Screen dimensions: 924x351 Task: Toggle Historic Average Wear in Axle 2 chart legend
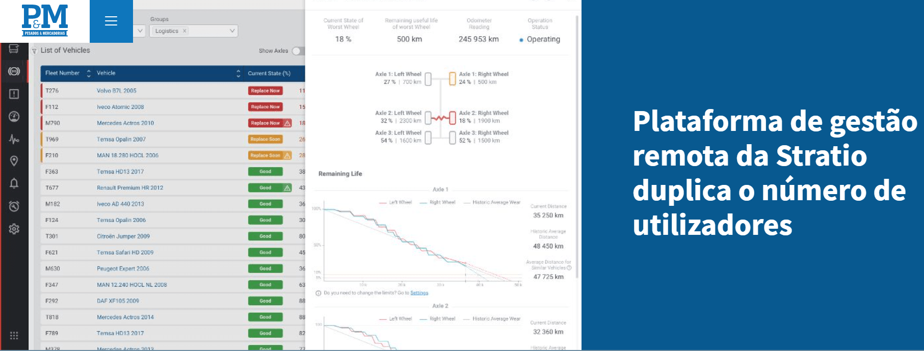tap(492, 319)
